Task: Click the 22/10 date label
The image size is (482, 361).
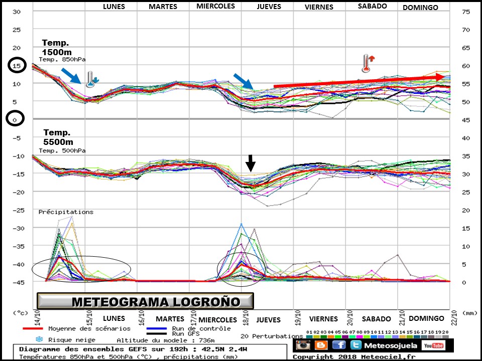Action: [454, 317]
